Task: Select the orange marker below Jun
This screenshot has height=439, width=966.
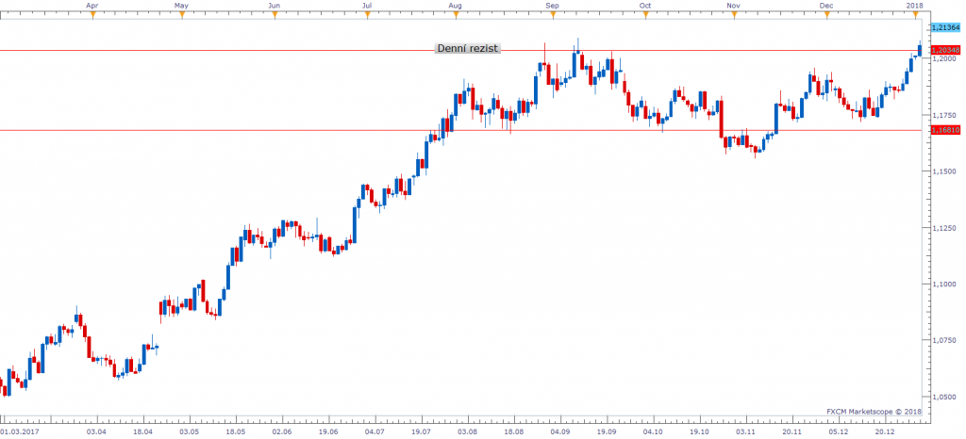Action: (x=274, y=14)
